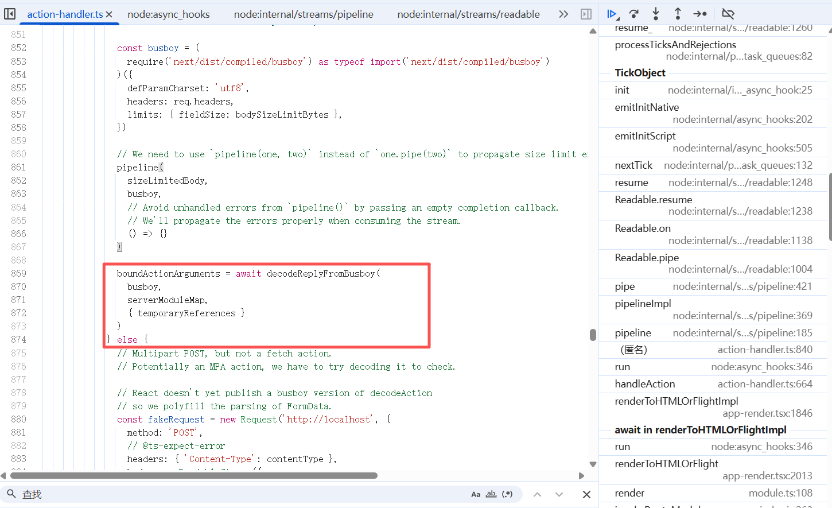The height and width of the screenshot is (508, 832).
Task: Select handleAction frame in call stack
Action: pos(645,384)
